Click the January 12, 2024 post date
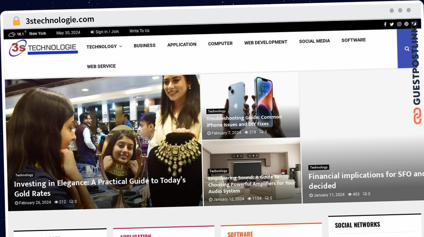Image resolution: width=424 pixels, height=237 pixels. pos(229,199)
